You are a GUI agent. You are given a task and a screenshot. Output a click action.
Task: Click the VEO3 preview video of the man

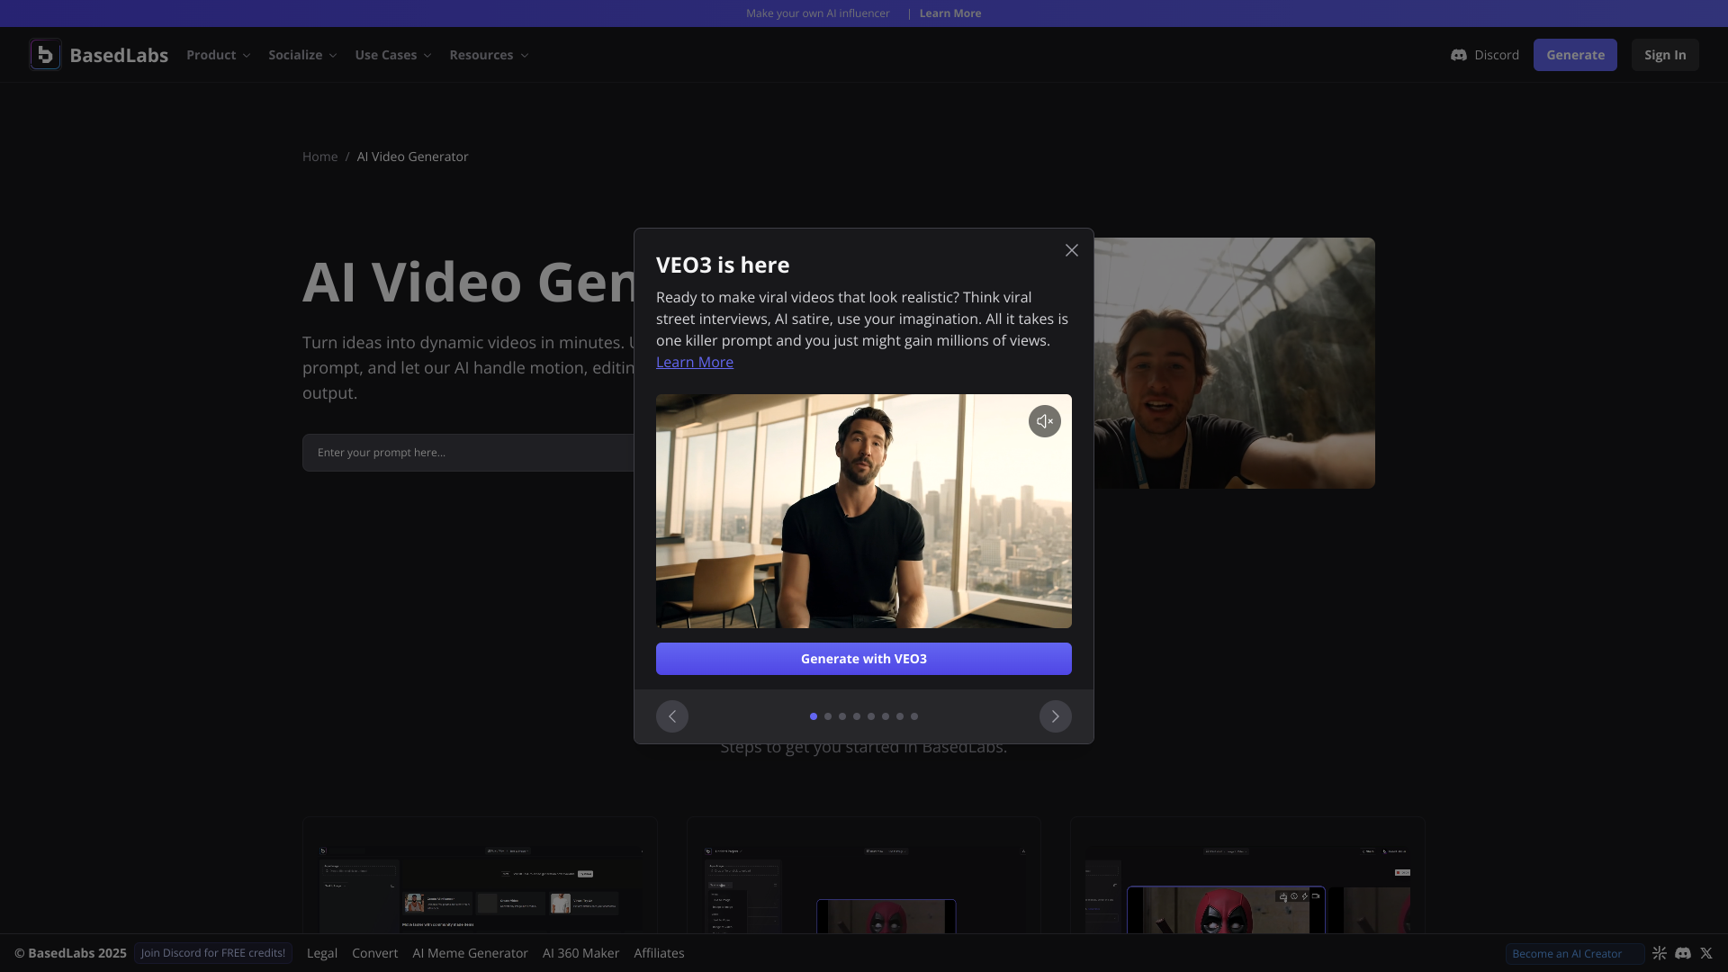[x=864, y=511]
